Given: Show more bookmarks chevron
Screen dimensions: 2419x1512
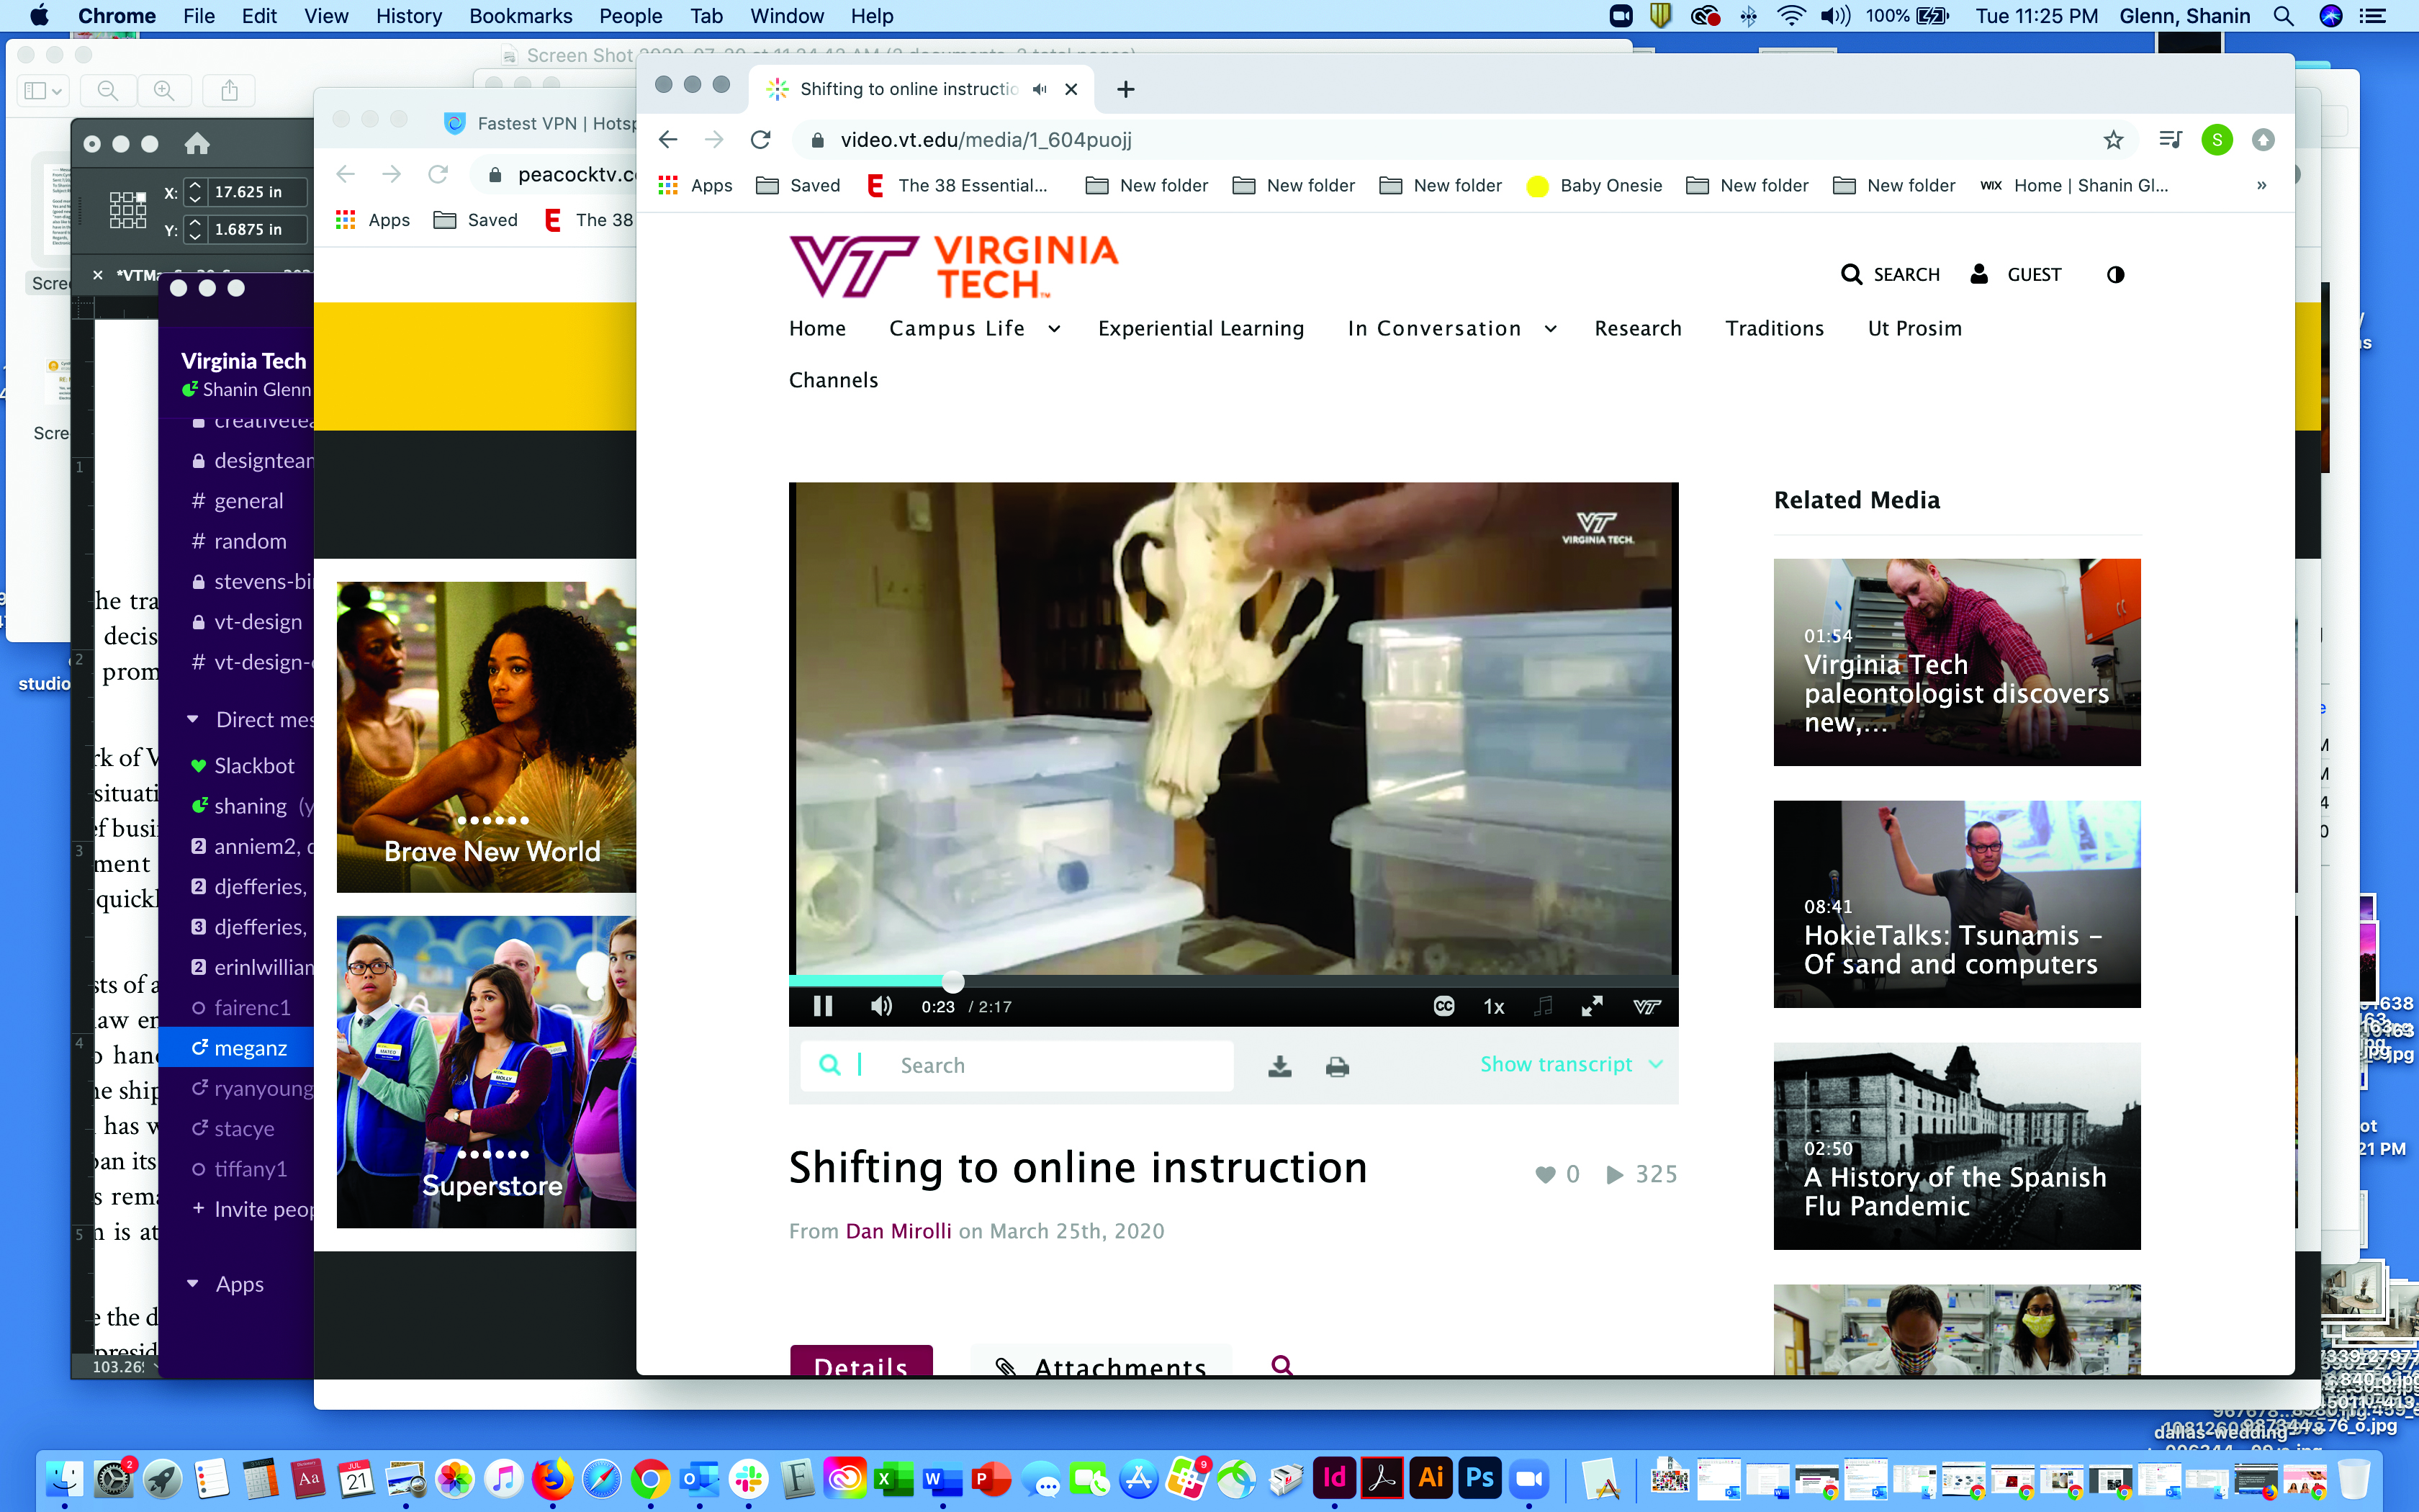Looking at the screenshot, I should pyautogui.click(x=2261, y=185).
